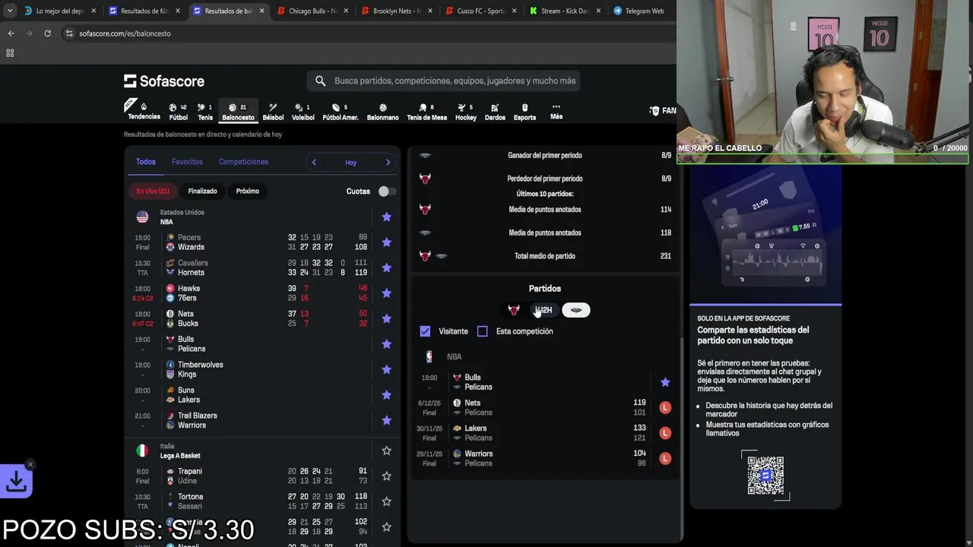Screen dimensions: 973x547
Task: Open the Estados Unidos NBA league link
Action: (182, 217)
